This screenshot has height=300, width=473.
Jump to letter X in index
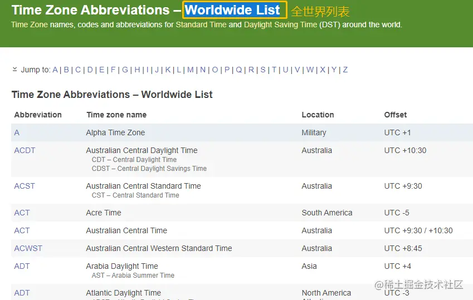323,70
